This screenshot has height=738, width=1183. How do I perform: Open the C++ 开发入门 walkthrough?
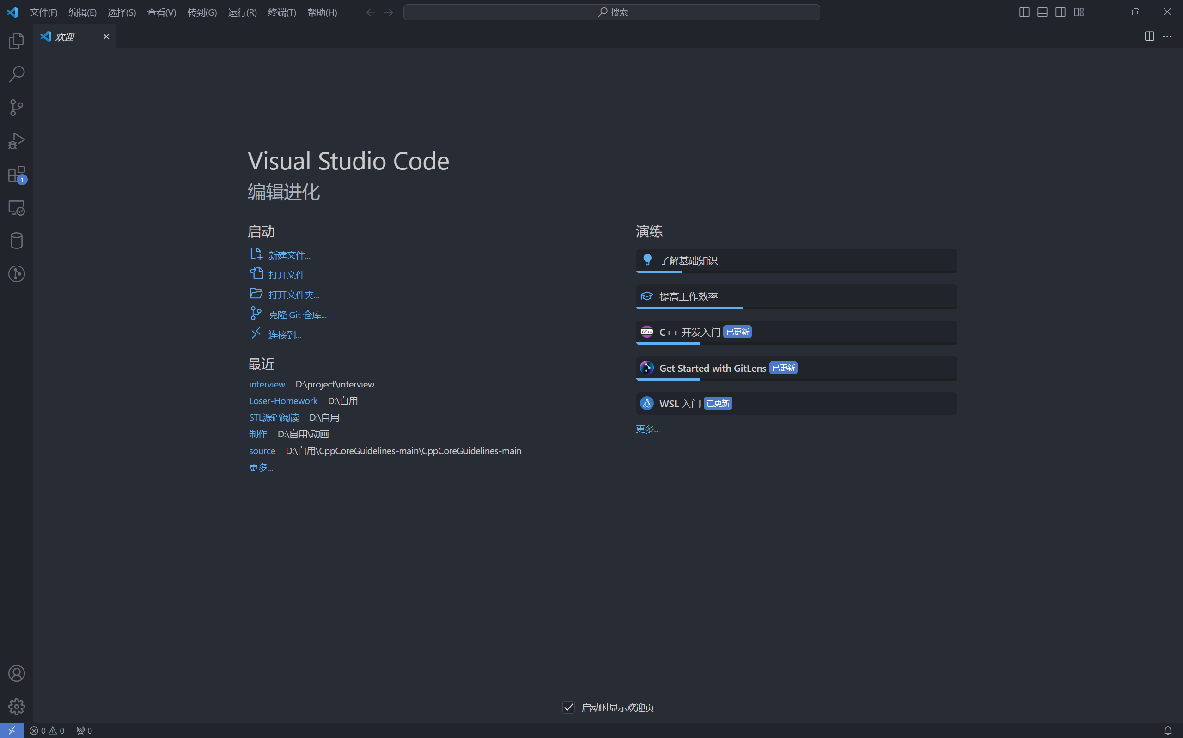[796, 333]
